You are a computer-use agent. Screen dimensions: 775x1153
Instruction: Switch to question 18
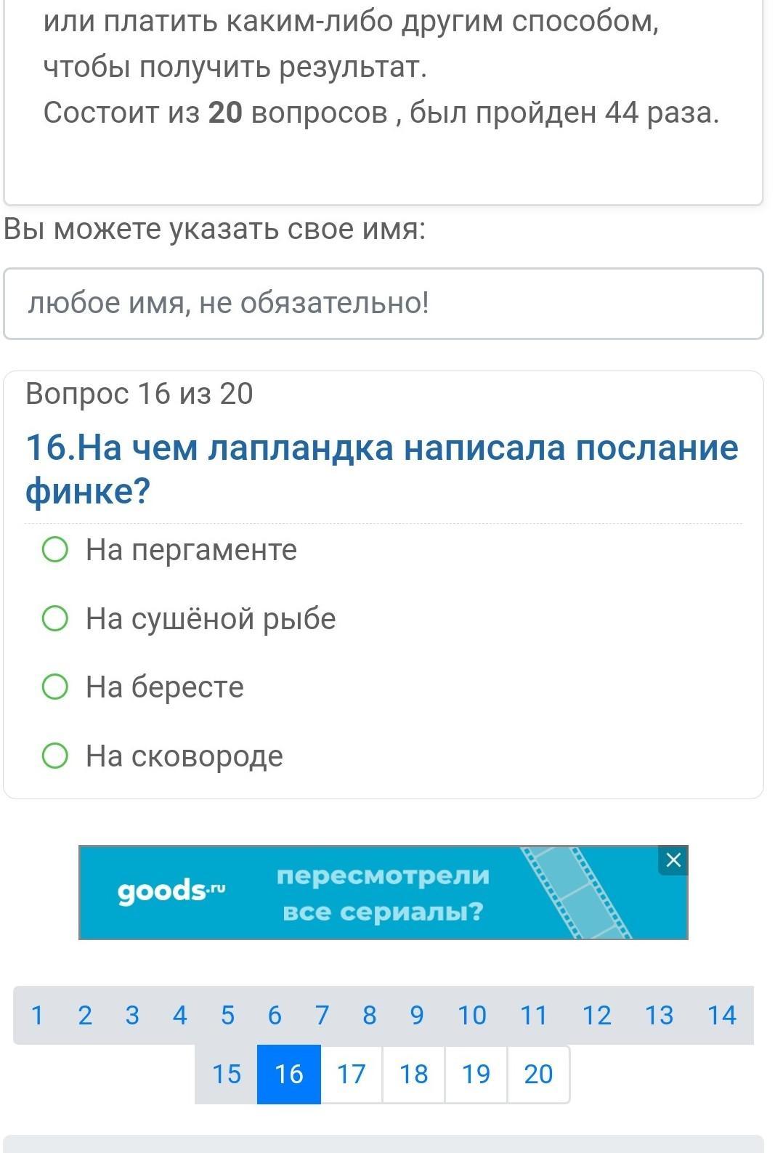(414, 1074)
